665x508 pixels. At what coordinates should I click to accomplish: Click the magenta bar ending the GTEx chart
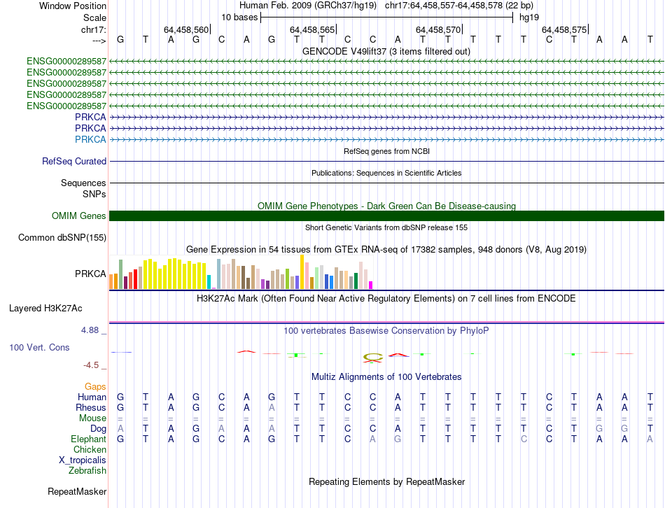tap(371, 285)
